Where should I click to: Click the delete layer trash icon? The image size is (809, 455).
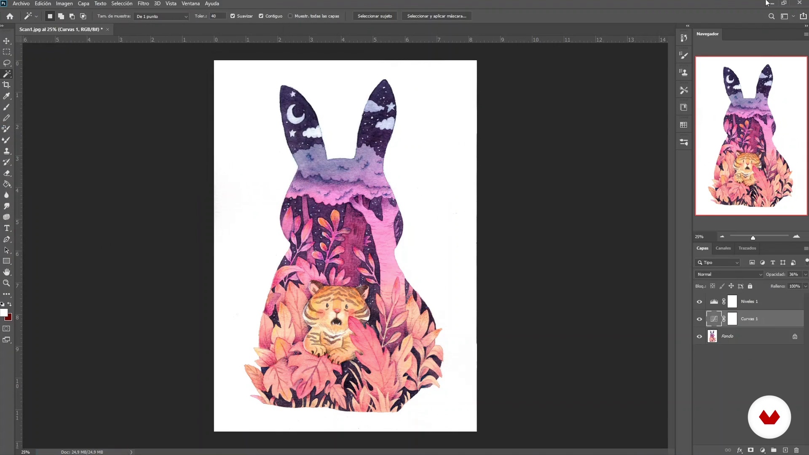[x=796, y=450]
